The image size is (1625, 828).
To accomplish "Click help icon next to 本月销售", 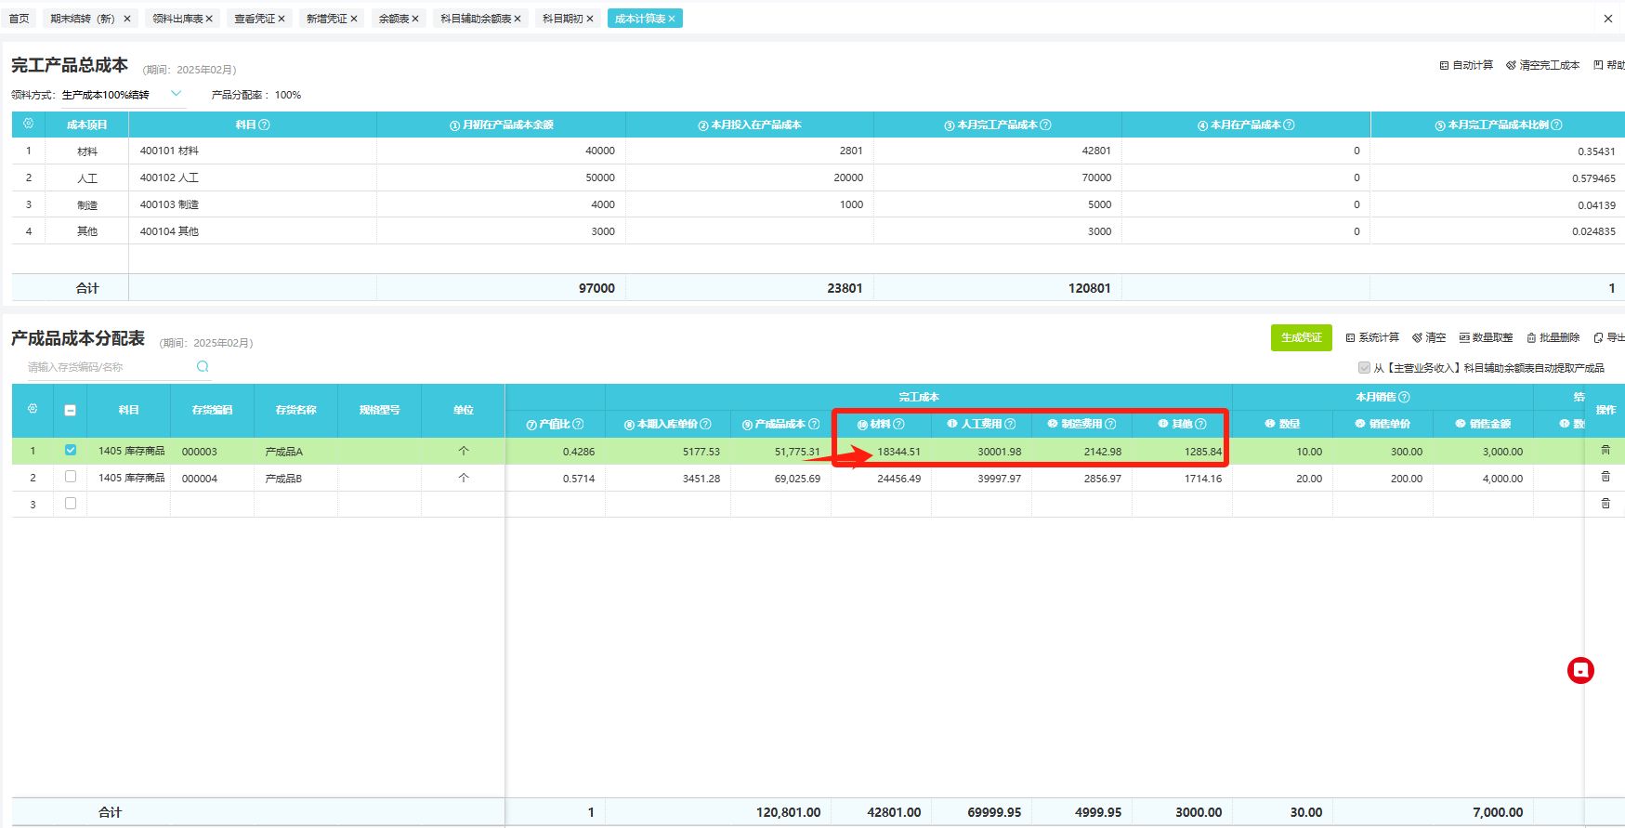I will 1404,397.
